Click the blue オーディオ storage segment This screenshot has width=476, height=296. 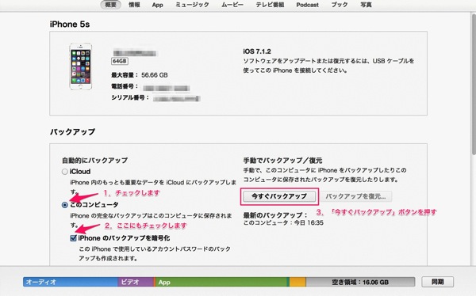(x=71, y=282)
